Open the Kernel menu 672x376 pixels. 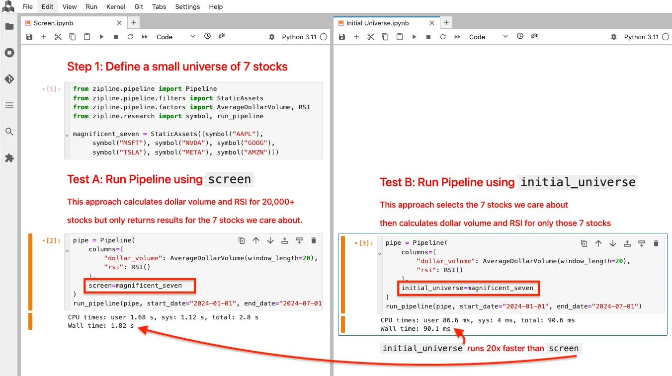click(x=116, y=7)
